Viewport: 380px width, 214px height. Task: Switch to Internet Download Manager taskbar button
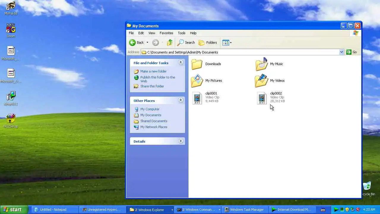pos(293,210)
